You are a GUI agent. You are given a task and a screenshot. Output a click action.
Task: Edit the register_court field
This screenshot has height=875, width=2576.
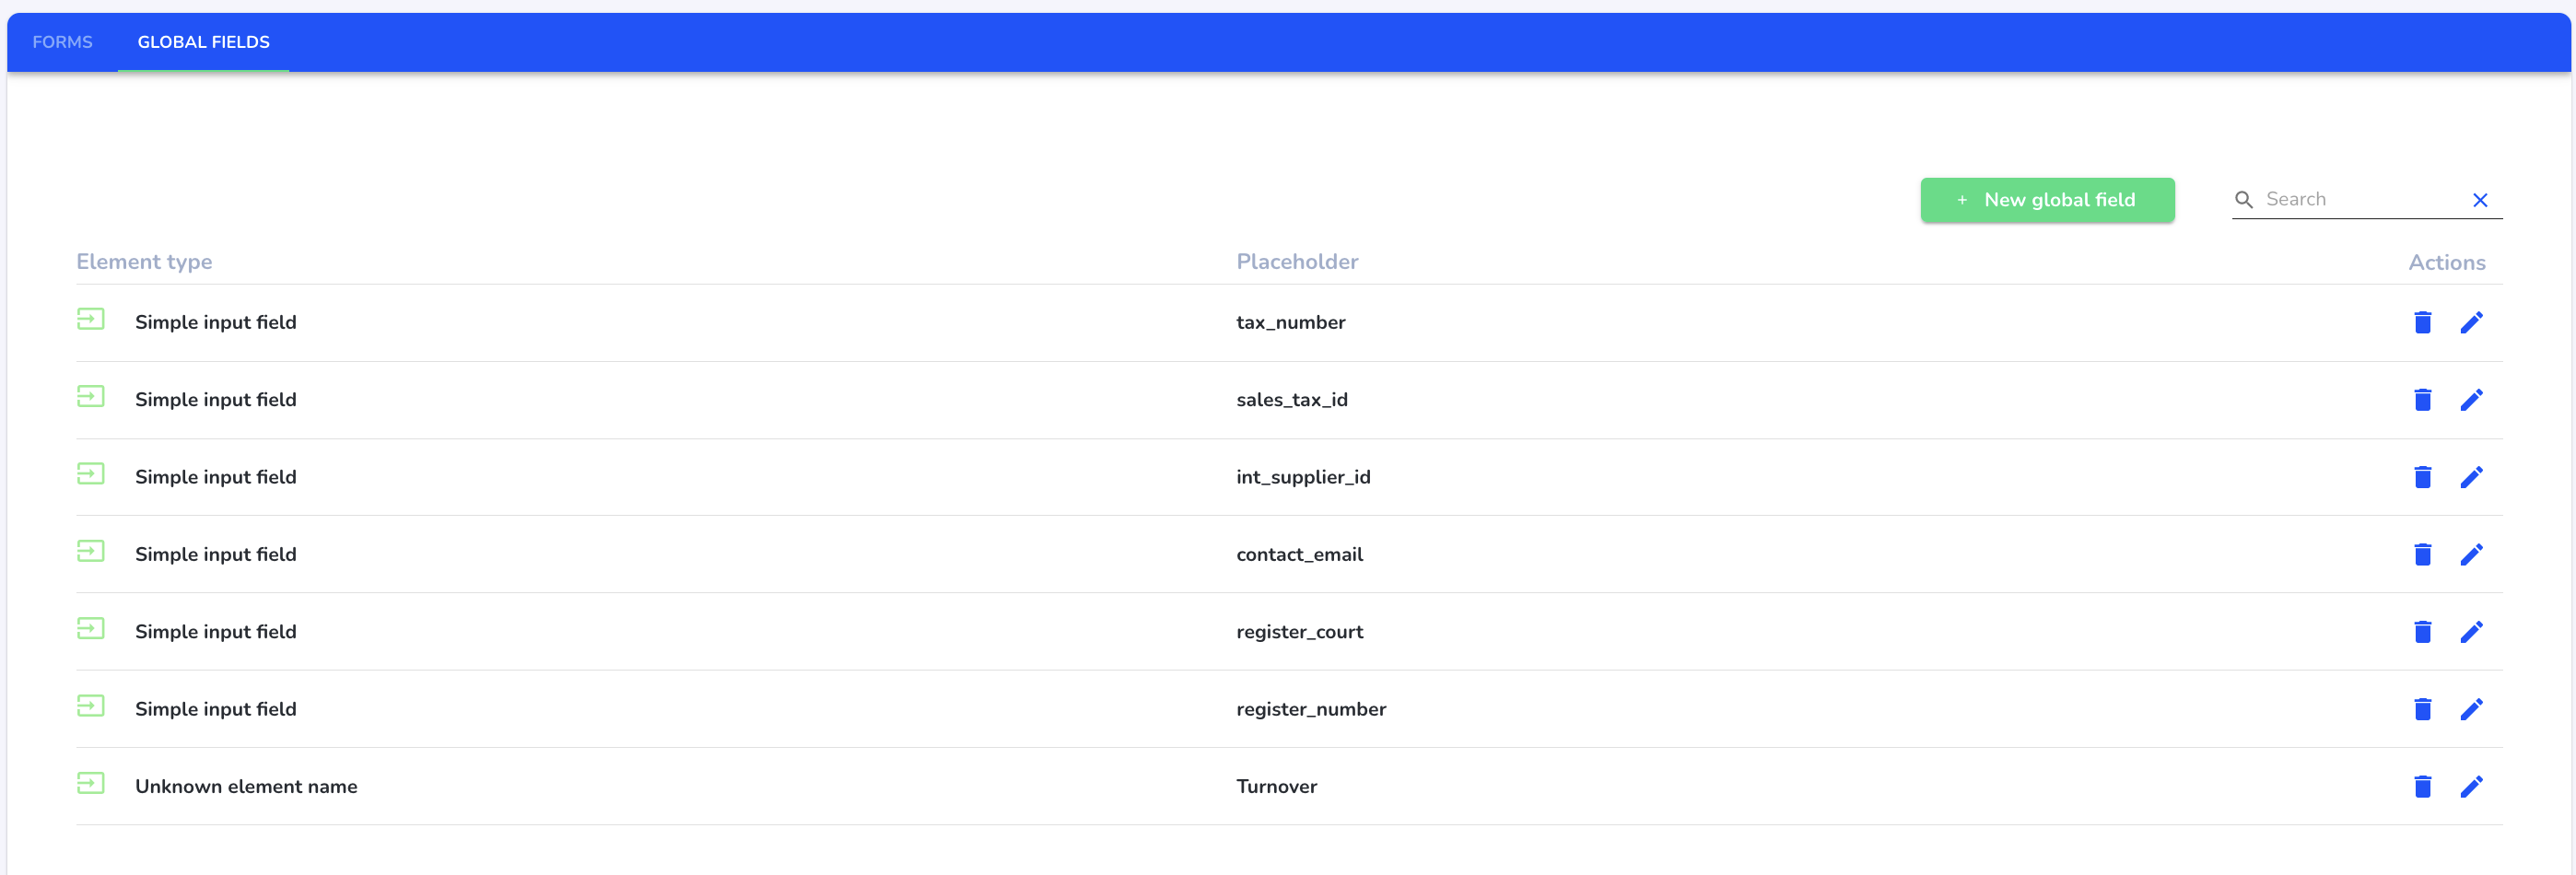click(x=2471, y=631)
